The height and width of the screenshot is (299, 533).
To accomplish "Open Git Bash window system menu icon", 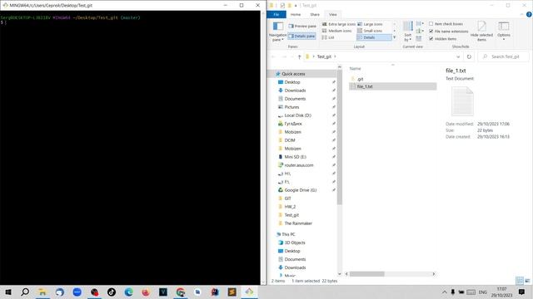I will click(x=5, y=5).
